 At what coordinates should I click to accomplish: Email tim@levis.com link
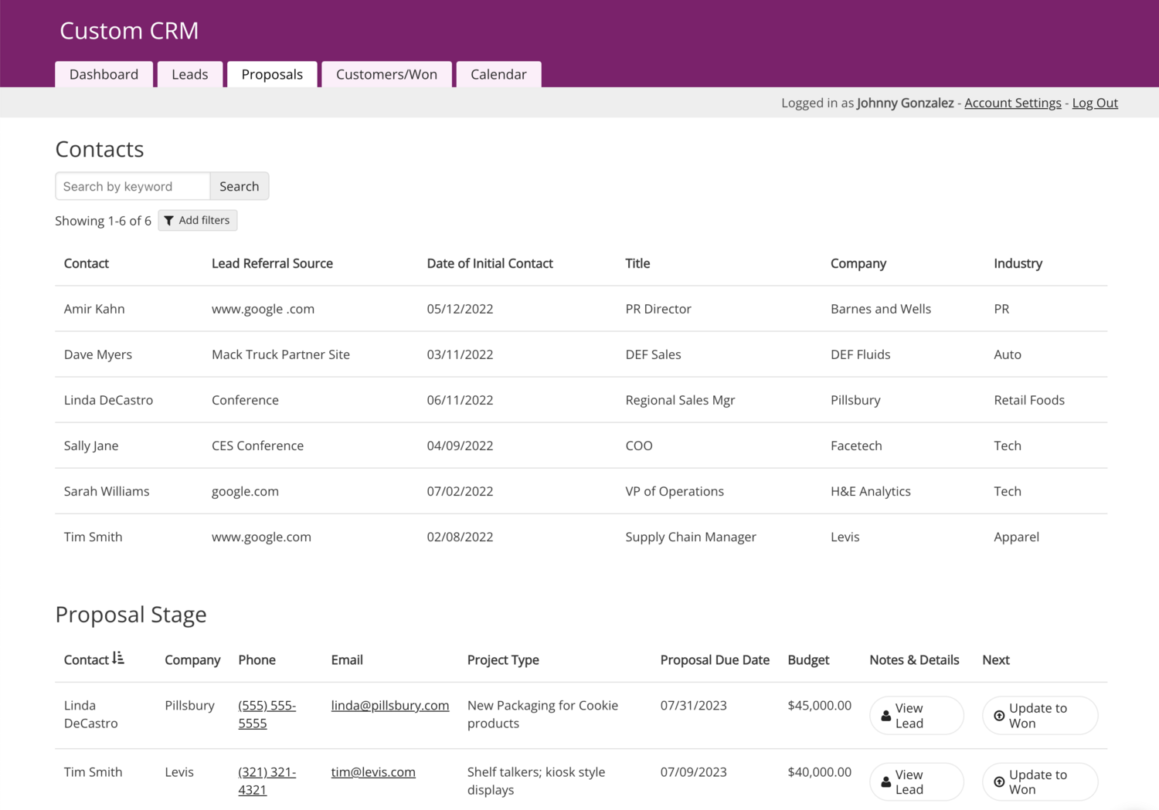click(x=373, y=771)
